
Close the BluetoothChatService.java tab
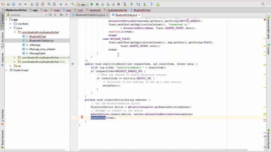pos(107,15)
